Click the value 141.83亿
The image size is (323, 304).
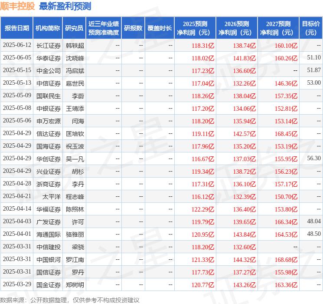[x=245, y=58]
